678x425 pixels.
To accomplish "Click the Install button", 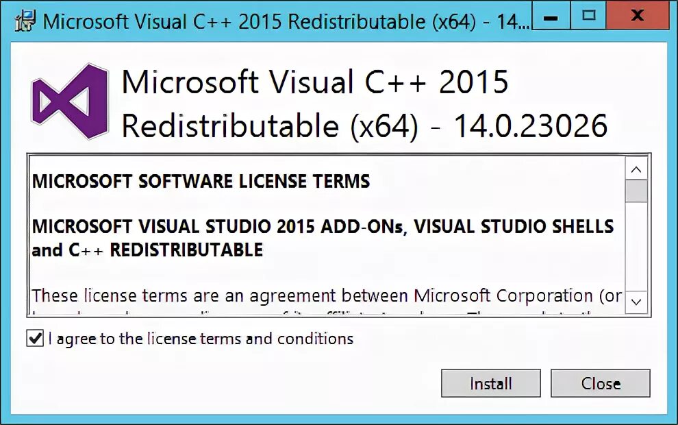I will tap(491, 383).
